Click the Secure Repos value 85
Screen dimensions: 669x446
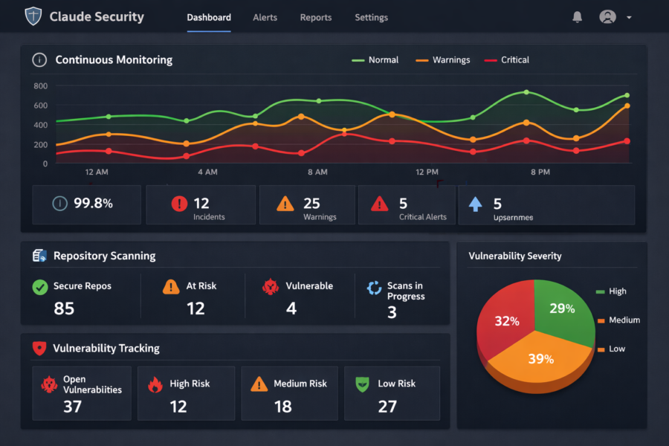click(x=64, y=308)
